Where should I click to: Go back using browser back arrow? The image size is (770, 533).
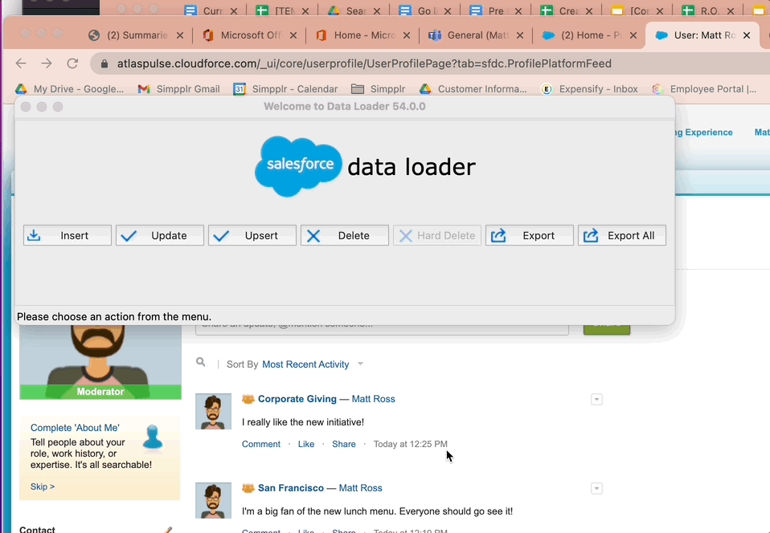21,63
